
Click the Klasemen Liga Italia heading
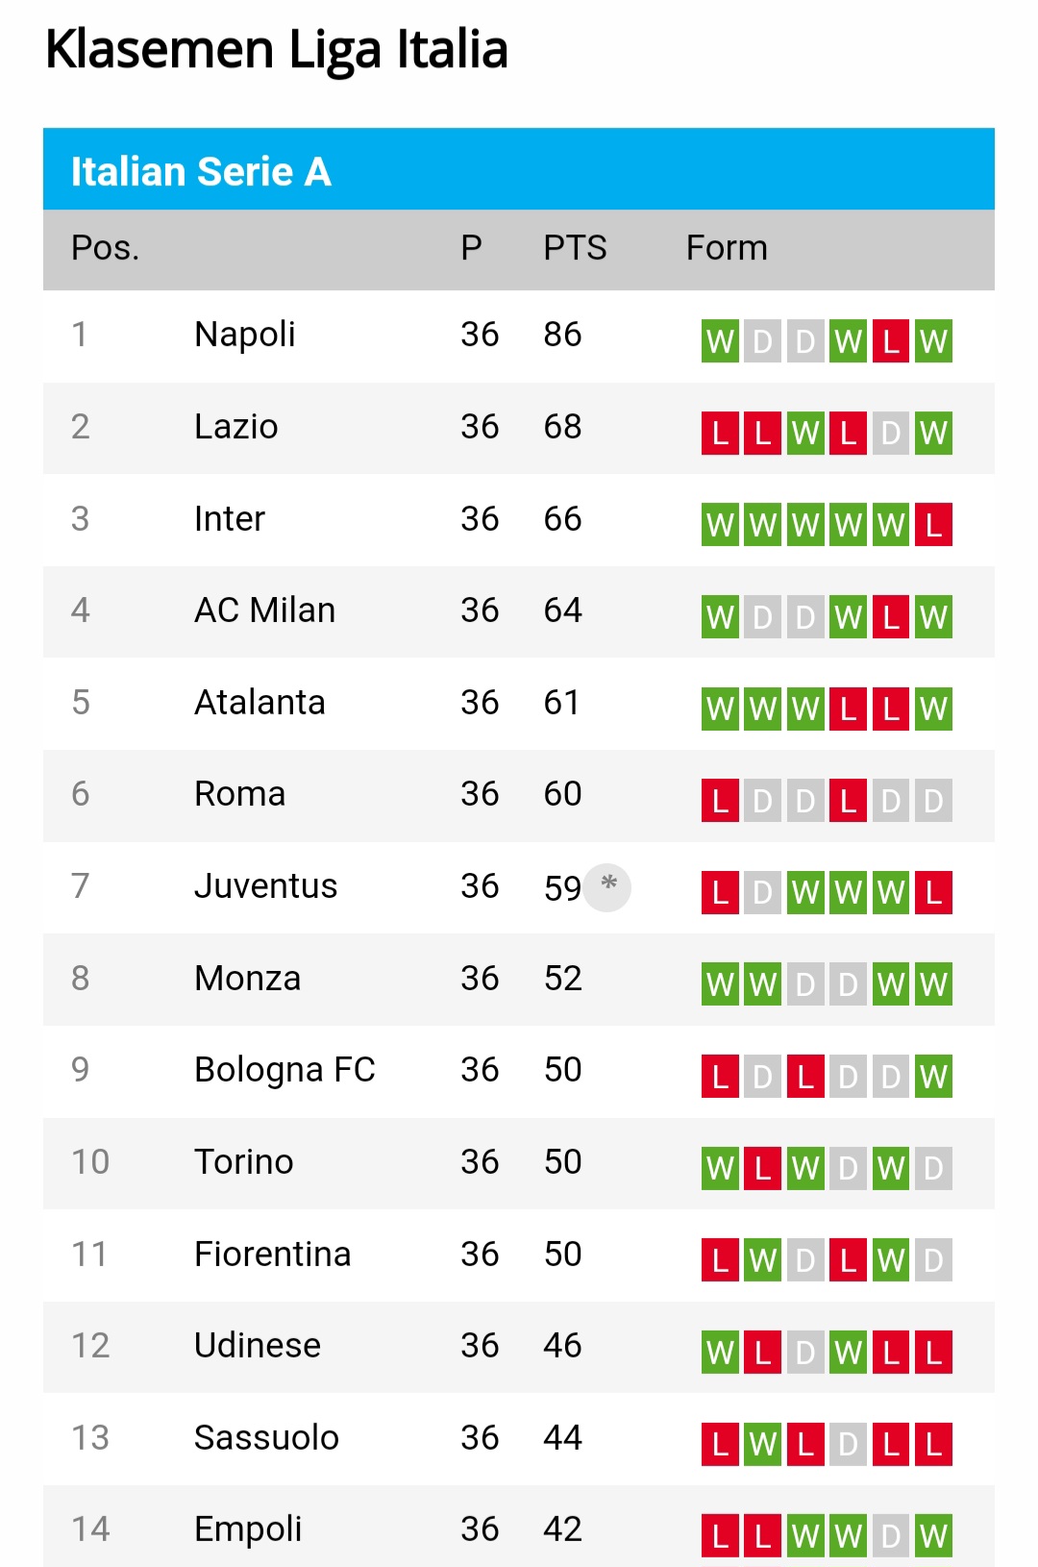277,50
